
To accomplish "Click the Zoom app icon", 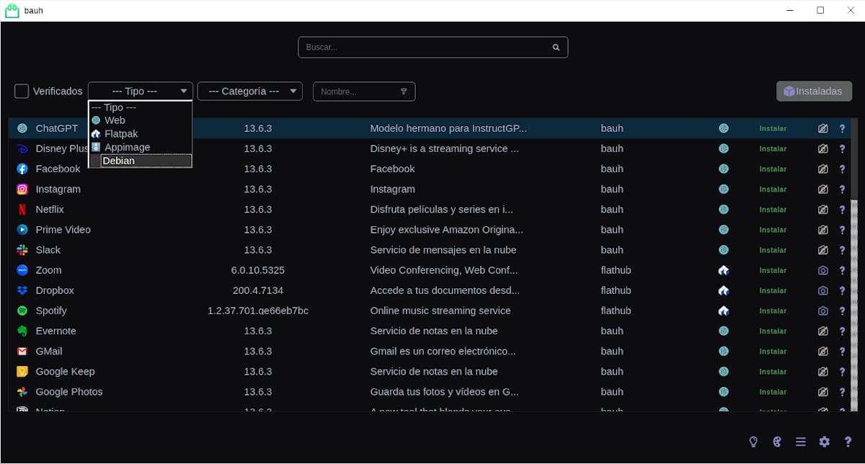I will tap(22, 270).
